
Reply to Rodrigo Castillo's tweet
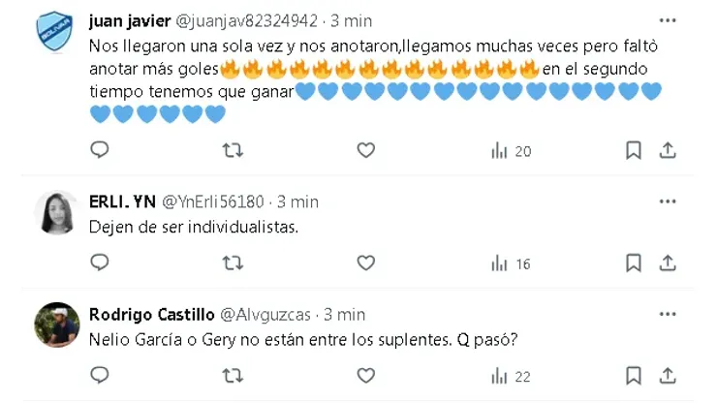tap(100, 375)
